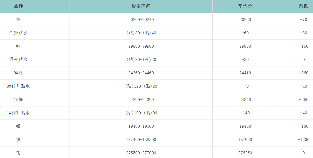Click price range 275500-277000

[141, 153]
